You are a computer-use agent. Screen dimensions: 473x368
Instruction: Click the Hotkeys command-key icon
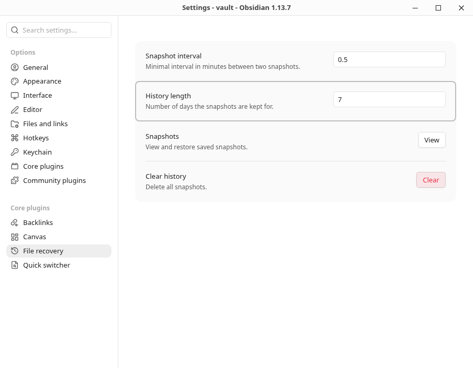pyautogui.click(x=15, y=138)
